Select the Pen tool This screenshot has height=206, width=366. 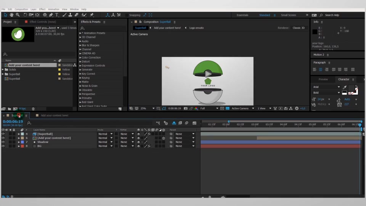51,15
